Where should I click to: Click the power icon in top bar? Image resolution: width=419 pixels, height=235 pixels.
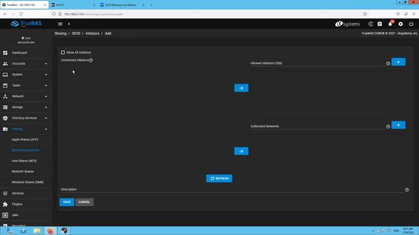coord(411,24)
